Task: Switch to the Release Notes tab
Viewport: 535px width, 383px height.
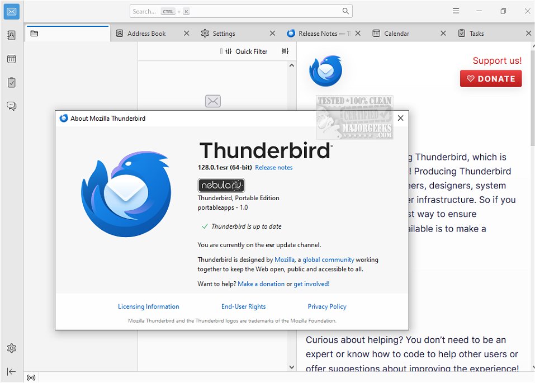Action: coord(318,34)
